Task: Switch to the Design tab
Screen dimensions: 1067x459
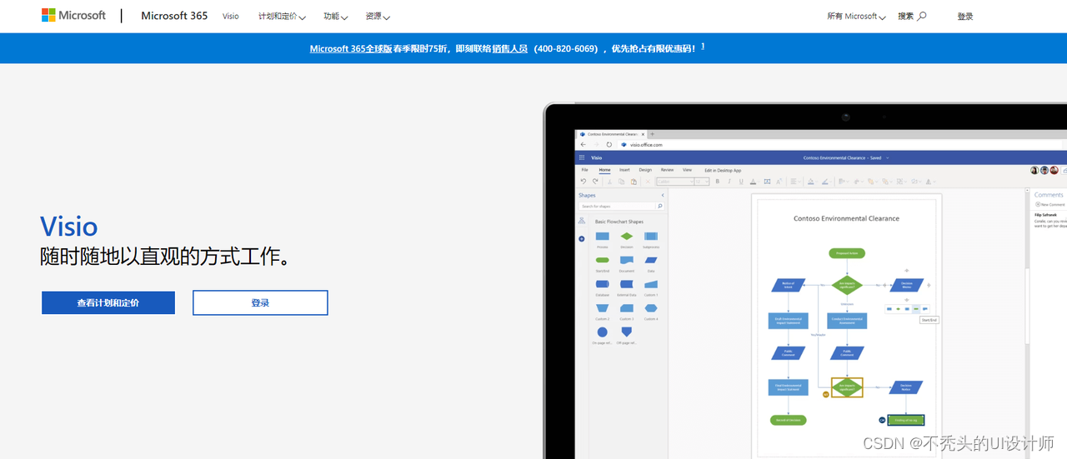Action: (645, 170)
